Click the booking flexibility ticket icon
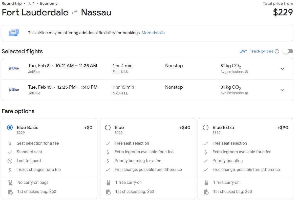The width and height of the screenshot is (297, 201). [x=14, y=33]
